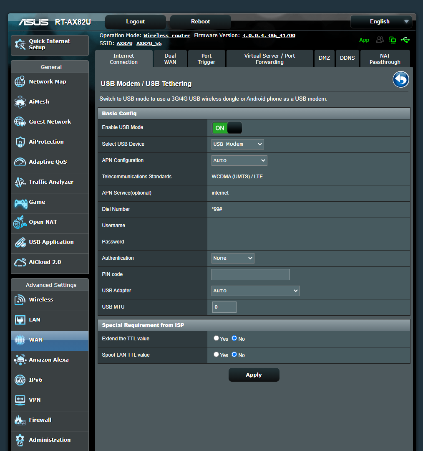
Task: Switch to the NAT Passthrough tab
Action: point(385,59)
